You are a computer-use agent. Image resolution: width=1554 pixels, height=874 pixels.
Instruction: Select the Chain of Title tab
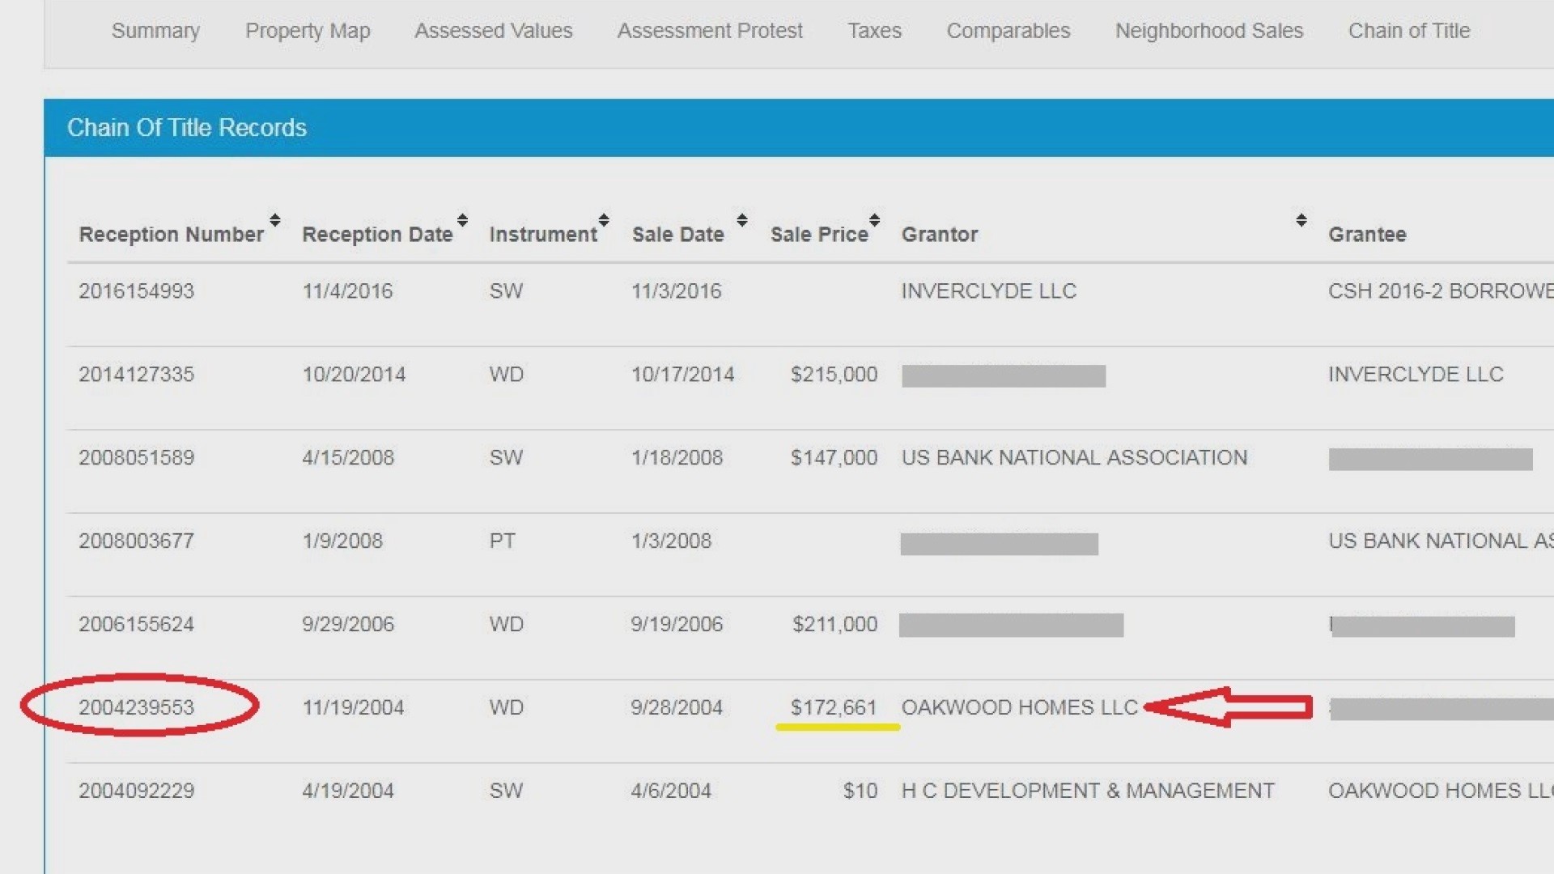pos(1408,31)
